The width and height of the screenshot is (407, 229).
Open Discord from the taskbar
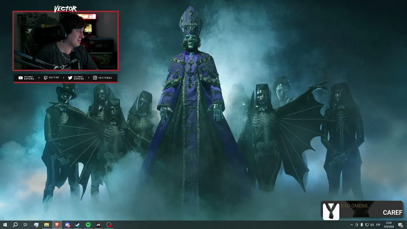(67, 225)
